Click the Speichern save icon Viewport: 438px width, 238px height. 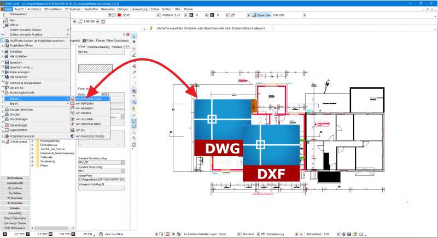[7, 62]
